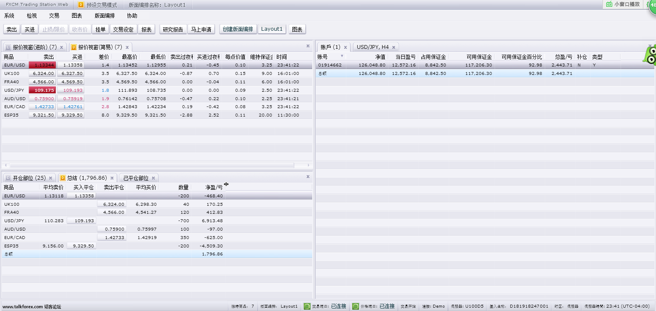Open the 版面编排 menu

click(104, 16)
